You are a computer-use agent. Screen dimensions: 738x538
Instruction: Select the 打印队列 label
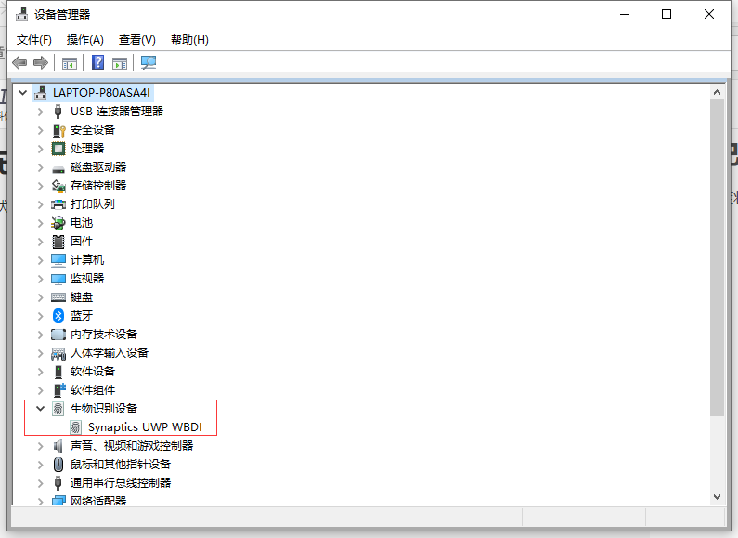(x=93, y=204)
